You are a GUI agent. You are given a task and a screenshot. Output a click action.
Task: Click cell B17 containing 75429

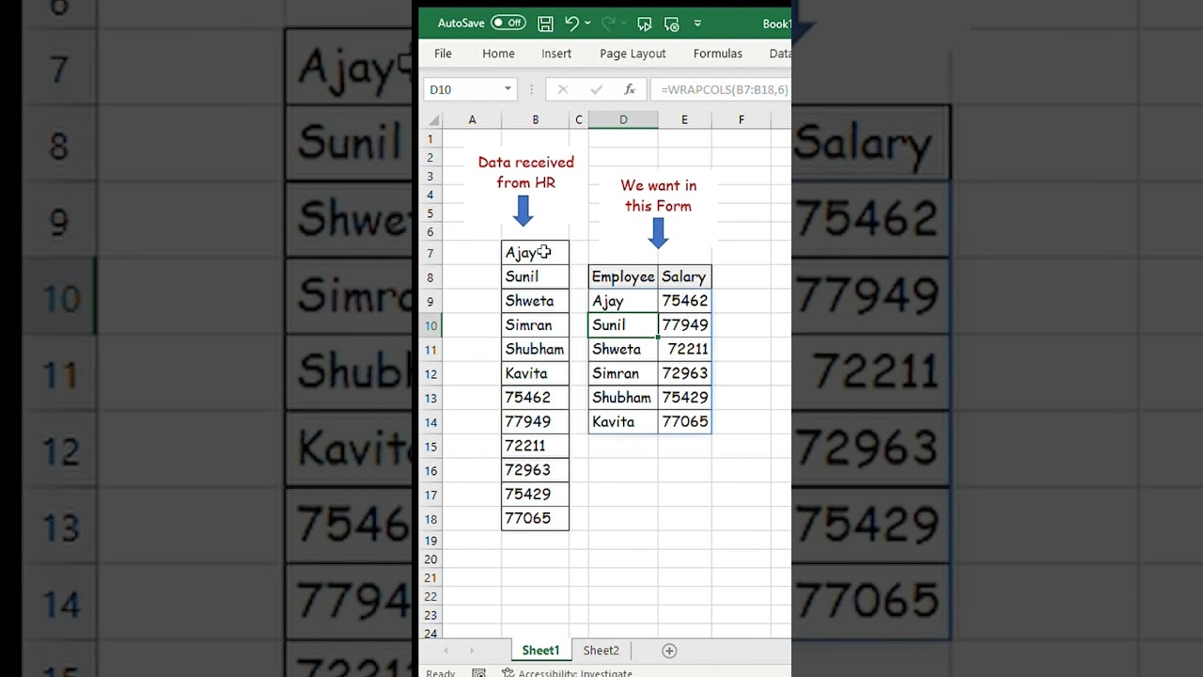tap(535, 495)
